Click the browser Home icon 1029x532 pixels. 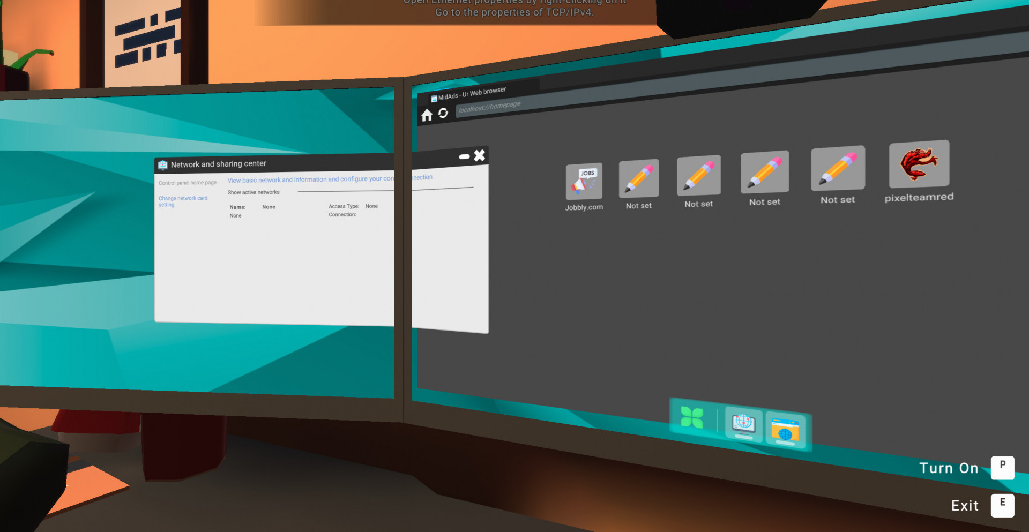(427, 115)
